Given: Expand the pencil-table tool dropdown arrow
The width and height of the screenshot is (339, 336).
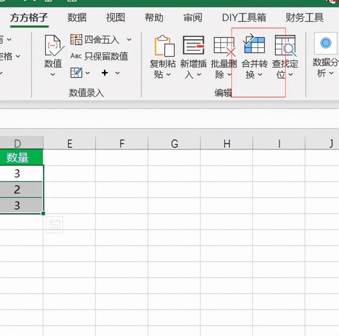Looking at the screenshot, I should point(88,73).
